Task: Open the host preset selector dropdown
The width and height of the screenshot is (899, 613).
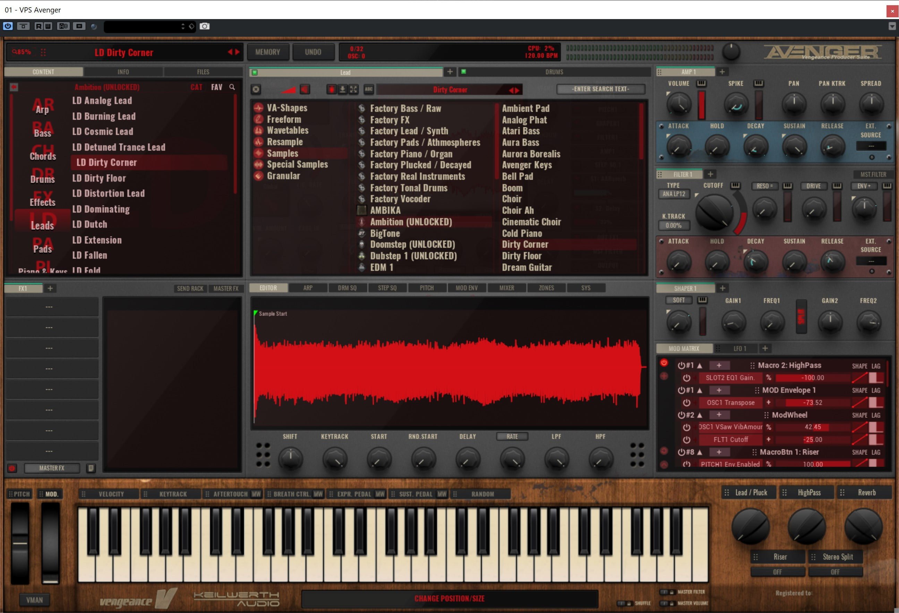Action: pyautogui.click(x=149, y=26)
